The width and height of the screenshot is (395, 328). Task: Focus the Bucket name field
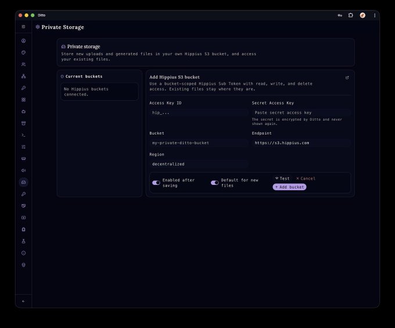click(199, 143)
